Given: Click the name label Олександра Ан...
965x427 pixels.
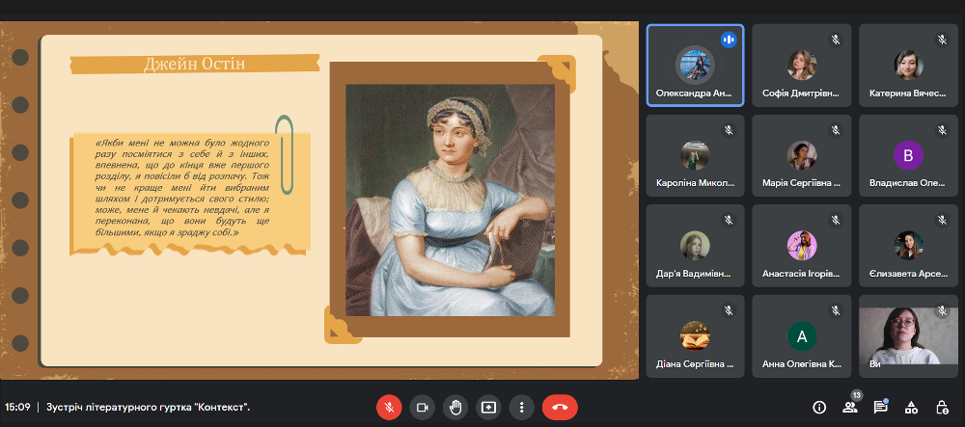Looking at the screenshot, I should tap(692, 93).
